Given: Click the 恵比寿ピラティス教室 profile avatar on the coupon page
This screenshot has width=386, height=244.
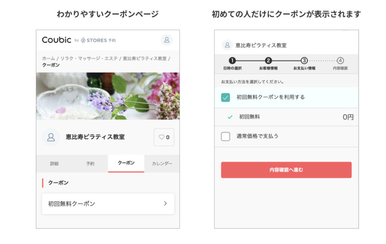Looking at the screenshot, I should coord(51,137).
